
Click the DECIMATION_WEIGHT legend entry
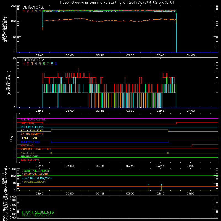pyautogui.click(x=35, y=174)
